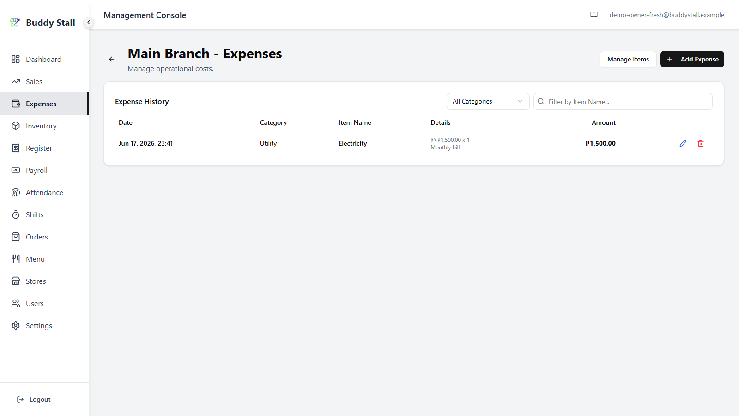Click the ₱1,500.00 amount value
This screenshot has width=739, height=416.
pos(600,143)
